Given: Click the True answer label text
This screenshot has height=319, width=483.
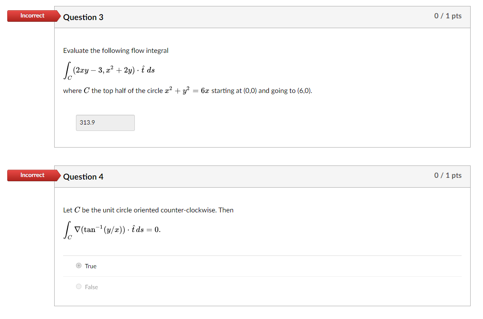Looking at the screenshot, I should (90, 266).
